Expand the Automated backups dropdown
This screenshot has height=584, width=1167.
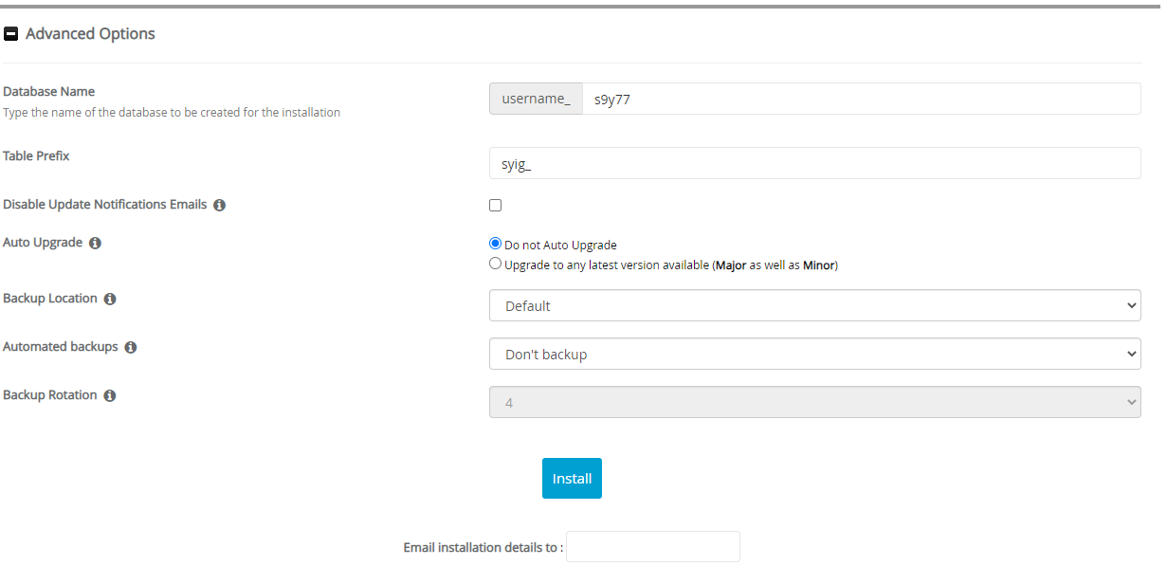814,354
